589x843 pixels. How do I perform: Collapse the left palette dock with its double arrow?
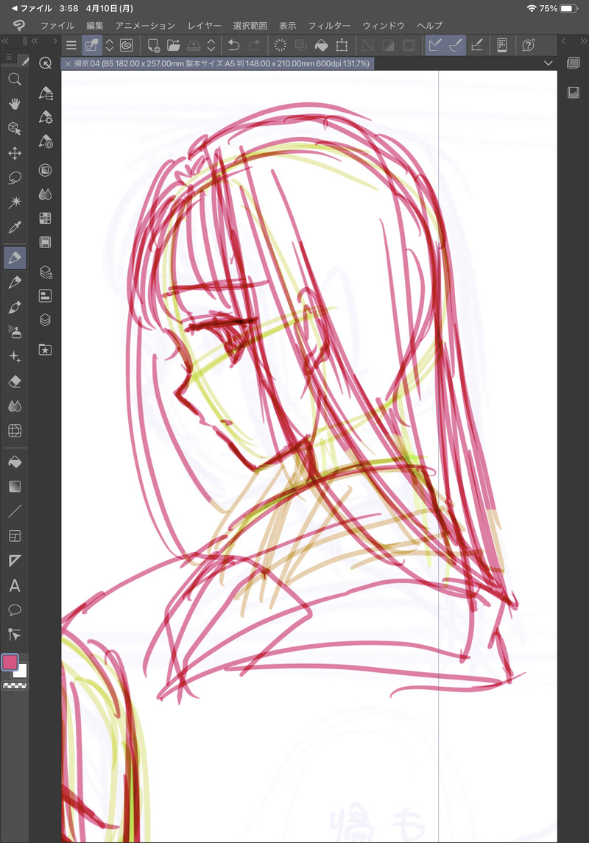[x=35, y=40]
